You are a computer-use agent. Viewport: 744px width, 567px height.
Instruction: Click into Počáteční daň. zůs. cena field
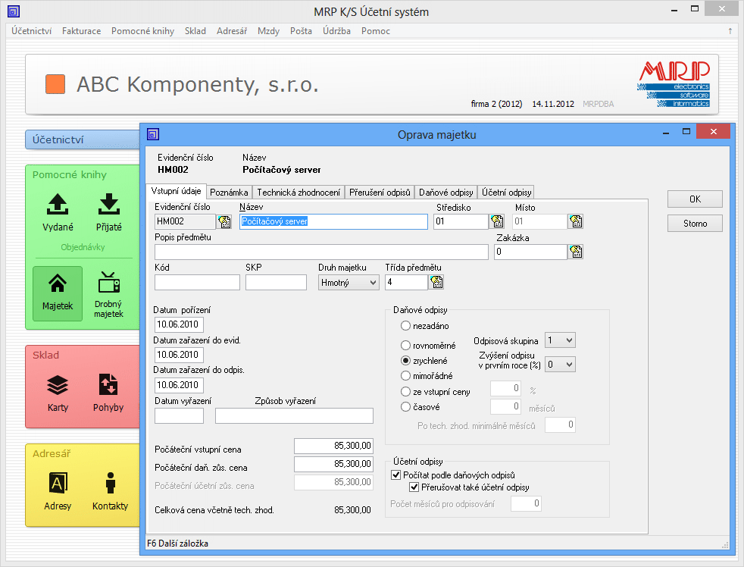[333, 464]
